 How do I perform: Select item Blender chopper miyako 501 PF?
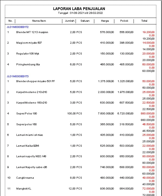[x=35, y=81]
